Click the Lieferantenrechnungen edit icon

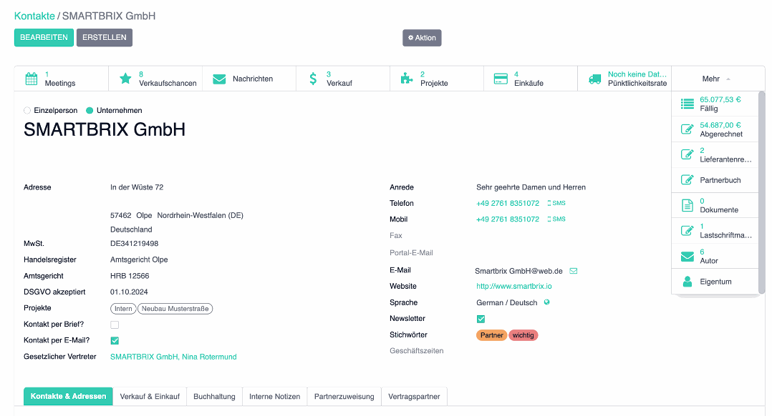pyautogui.click(x=687, y=154)
